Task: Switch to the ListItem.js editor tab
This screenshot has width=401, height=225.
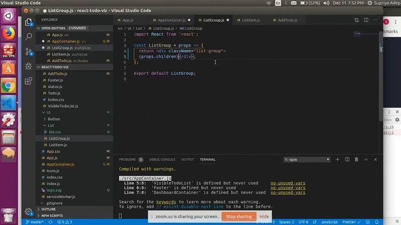Action: 251,20
